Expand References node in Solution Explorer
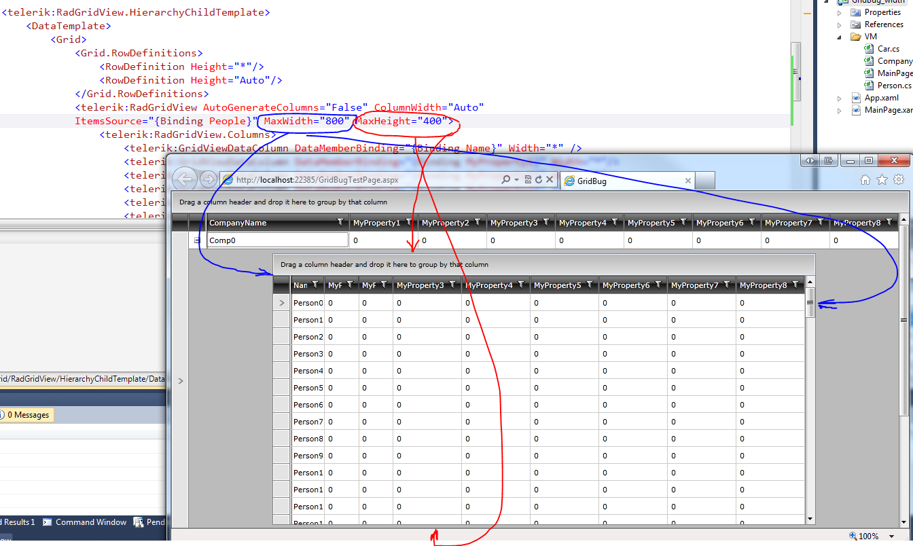Viewport: 913px width, 546px height. [840, 24]
